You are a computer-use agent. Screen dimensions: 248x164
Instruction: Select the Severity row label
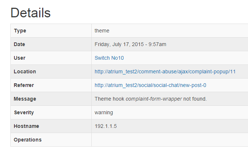(24, 113)
